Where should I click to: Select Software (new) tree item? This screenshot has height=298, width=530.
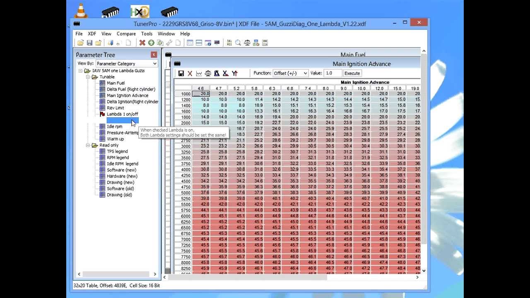(121, 170)
